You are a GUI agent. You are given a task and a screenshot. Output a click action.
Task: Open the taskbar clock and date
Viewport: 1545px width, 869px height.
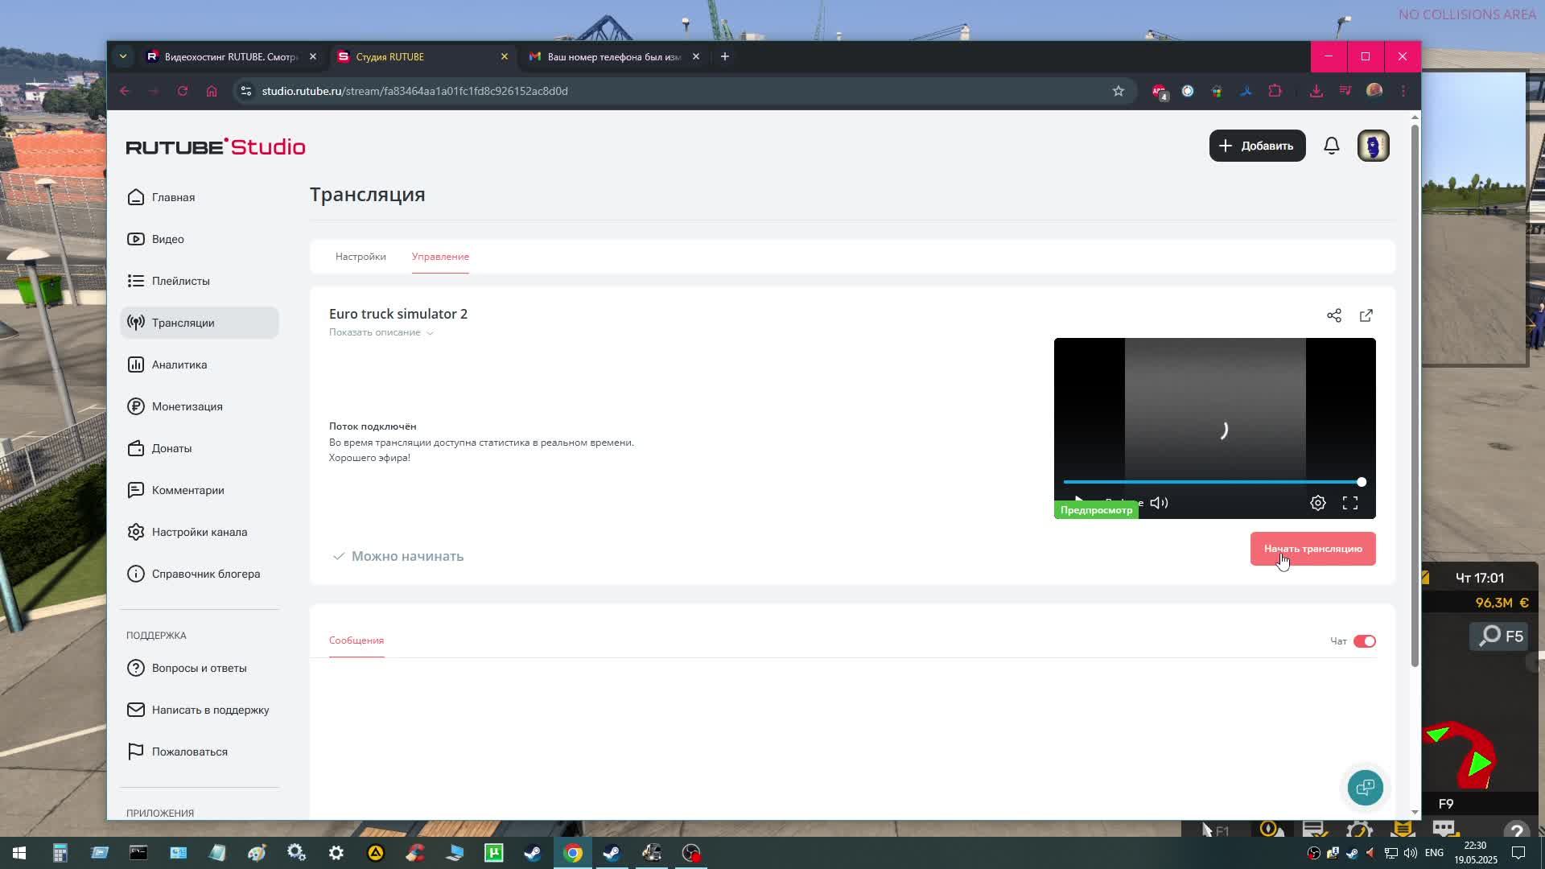(x=1475, y=853)
